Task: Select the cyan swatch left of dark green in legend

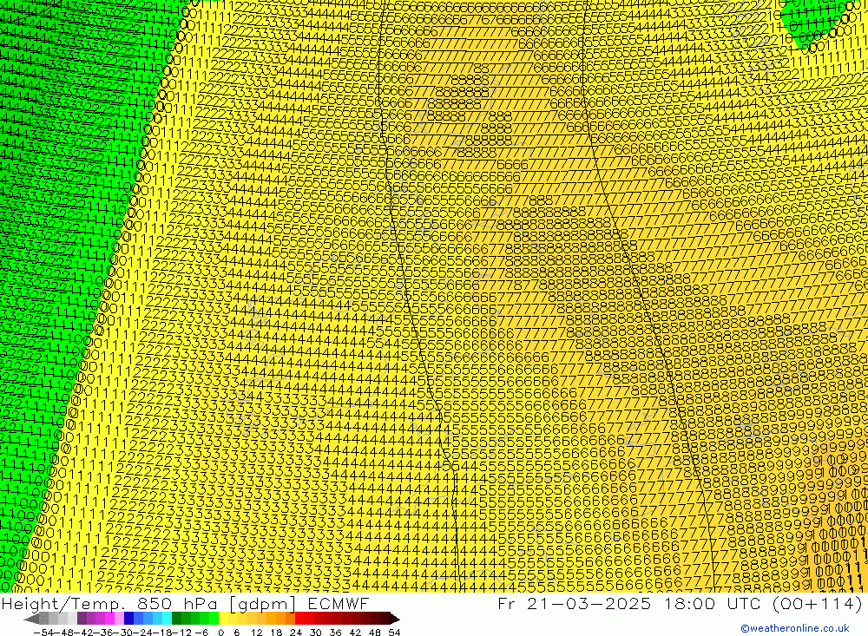Action: (167, 619)
